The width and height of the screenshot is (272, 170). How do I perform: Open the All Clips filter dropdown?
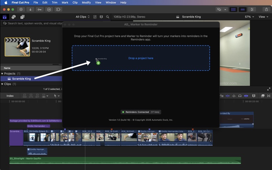tap(83, 17)
